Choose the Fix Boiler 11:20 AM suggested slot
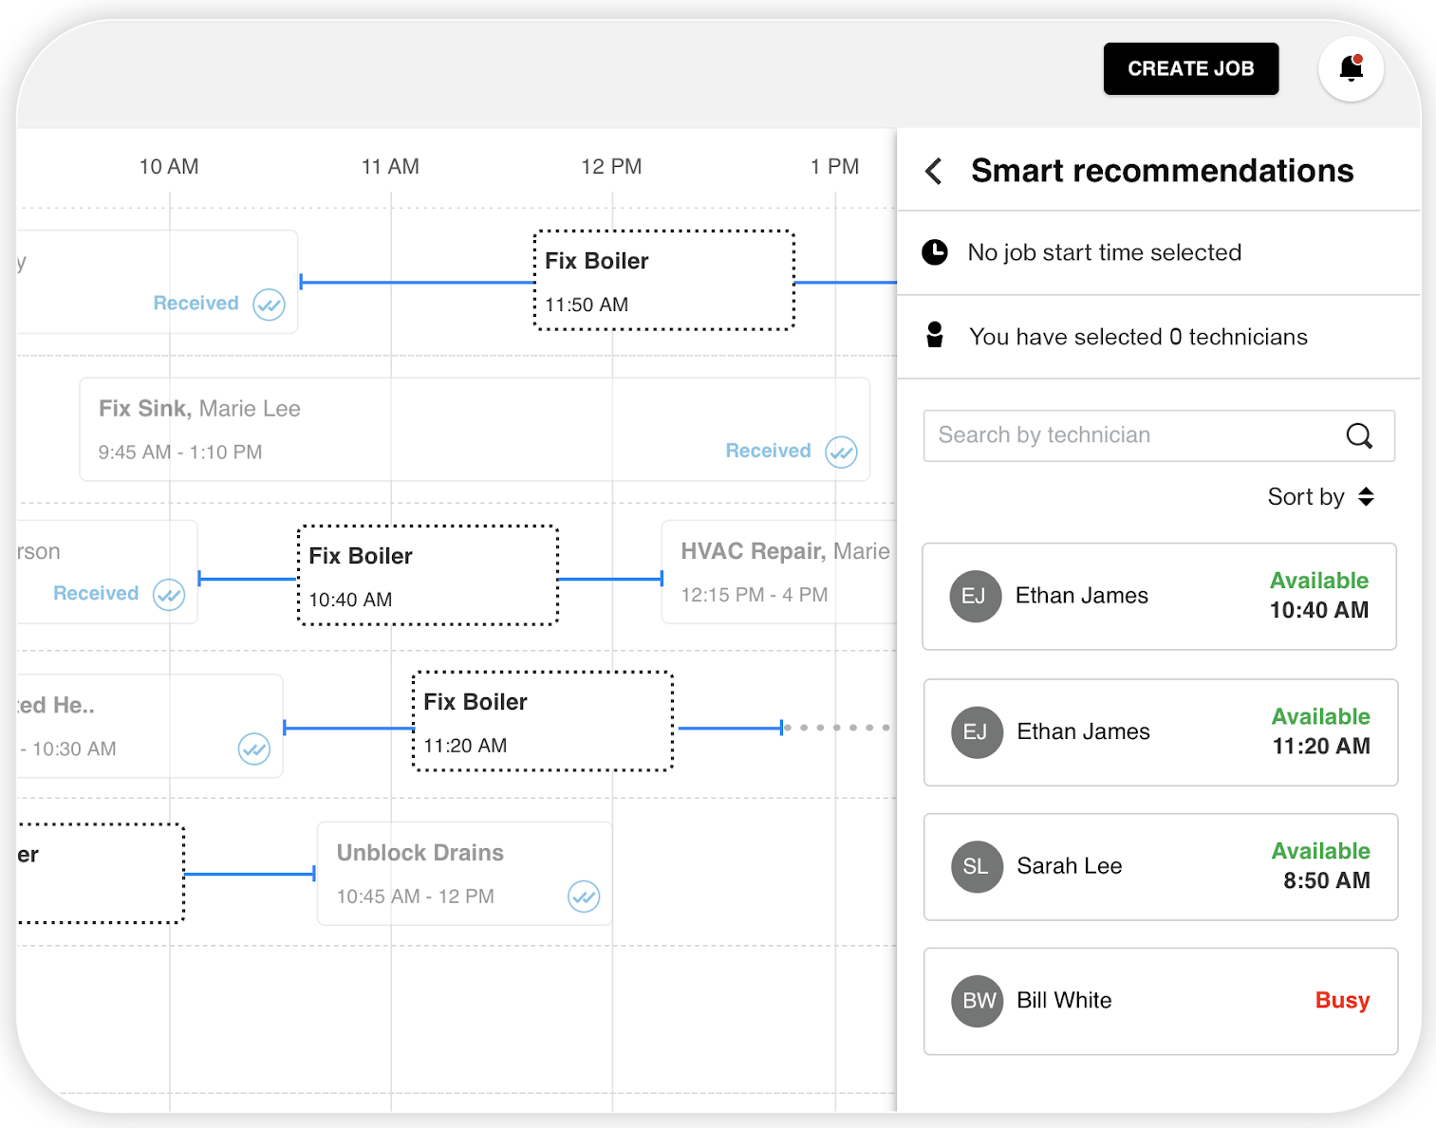 [543, 721]
